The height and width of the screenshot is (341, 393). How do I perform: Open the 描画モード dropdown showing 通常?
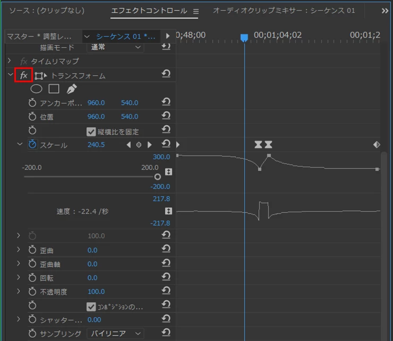pyautogui.click(x=115, y=47)
